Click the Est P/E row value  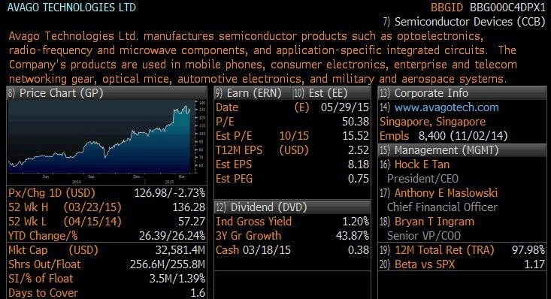[x=356, y=136]
